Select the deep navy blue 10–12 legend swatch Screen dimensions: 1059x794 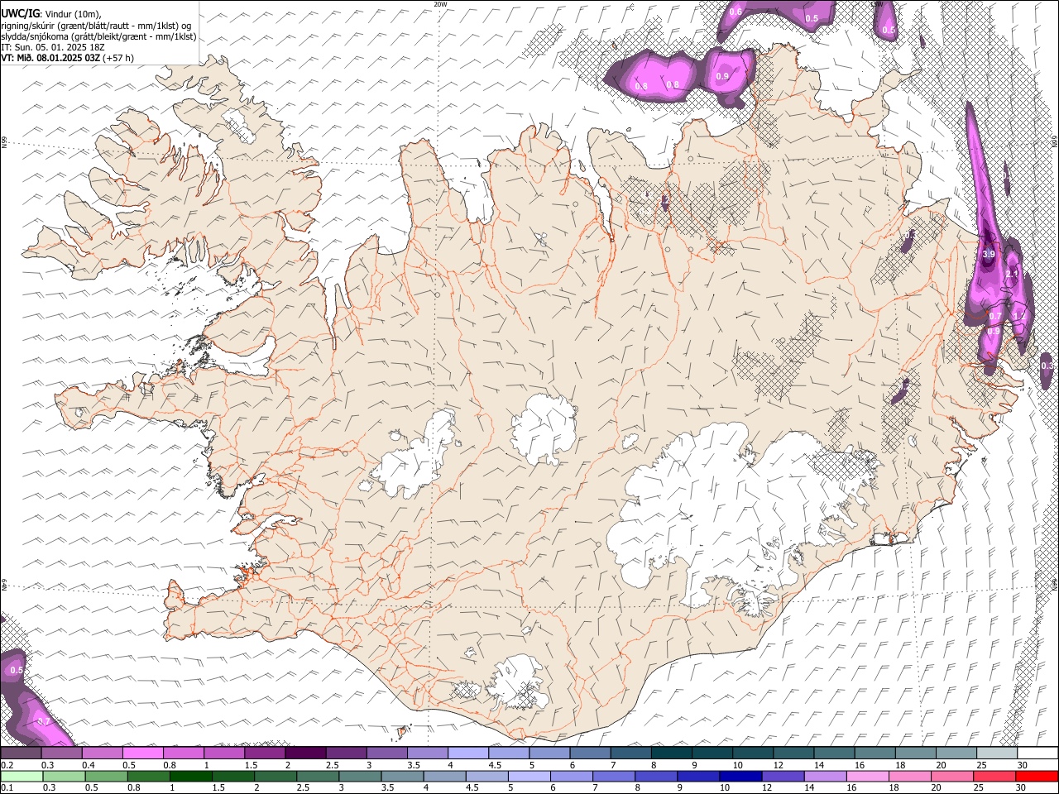coord(740,776)
